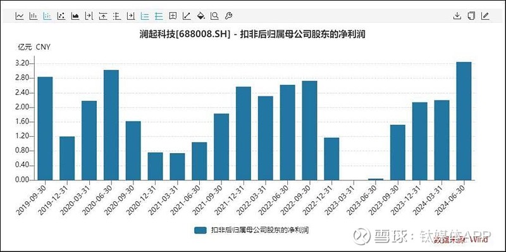Select the draw line tool icon

(x=187, y=16)
